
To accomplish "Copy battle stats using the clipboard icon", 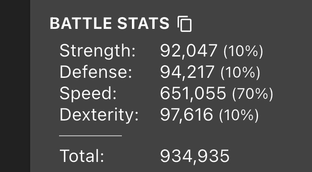I will coord(184,24).
